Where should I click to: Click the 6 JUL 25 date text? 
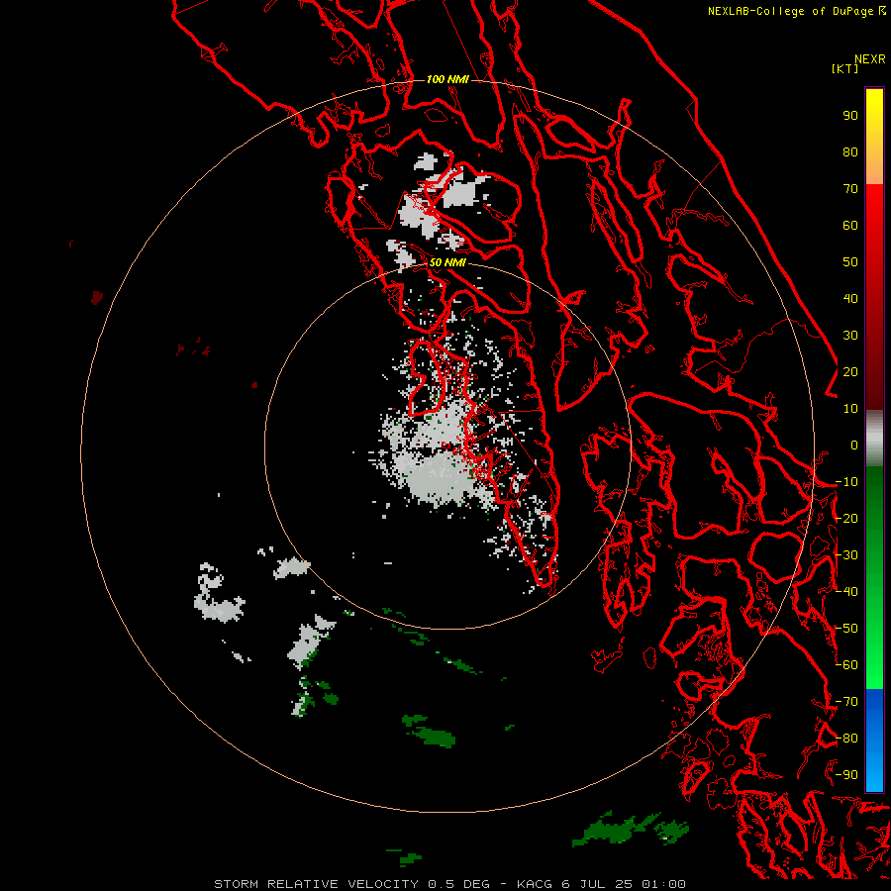[x=597, y=884]
